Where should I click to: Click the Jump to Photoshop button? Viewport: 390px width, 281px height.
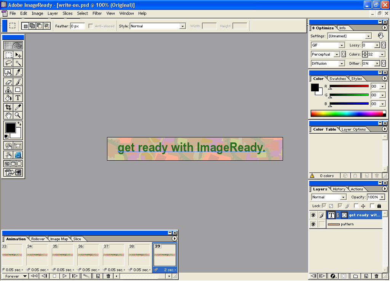point(13,172)
